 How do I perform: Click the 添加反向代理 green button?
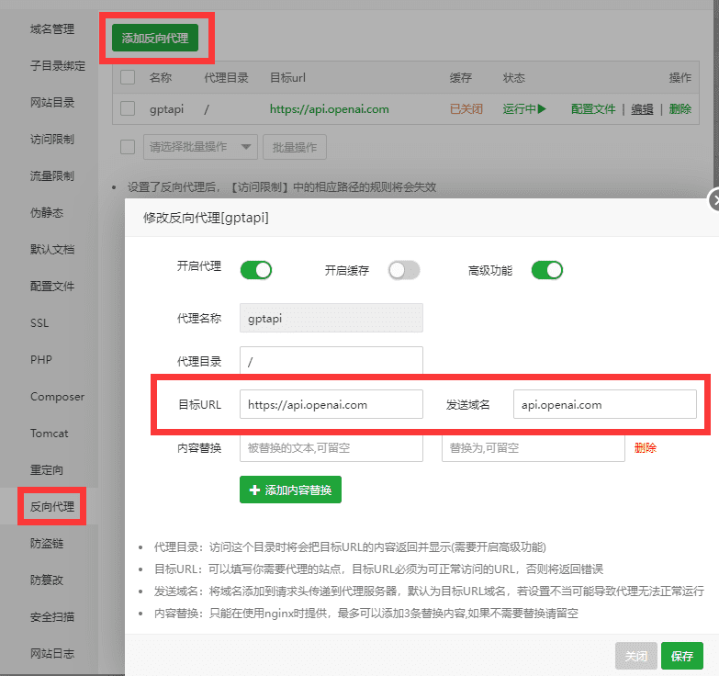point(155,38)
